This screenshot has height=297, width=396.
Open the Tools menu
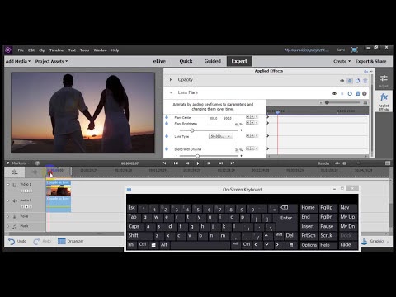coord(84,50)
